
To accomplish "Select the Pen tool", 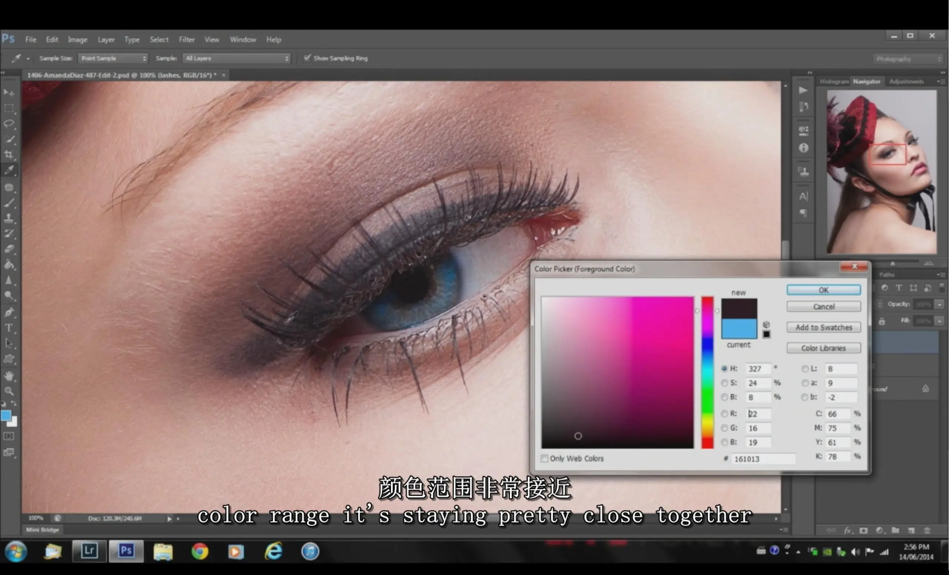I will coord(9,312).
